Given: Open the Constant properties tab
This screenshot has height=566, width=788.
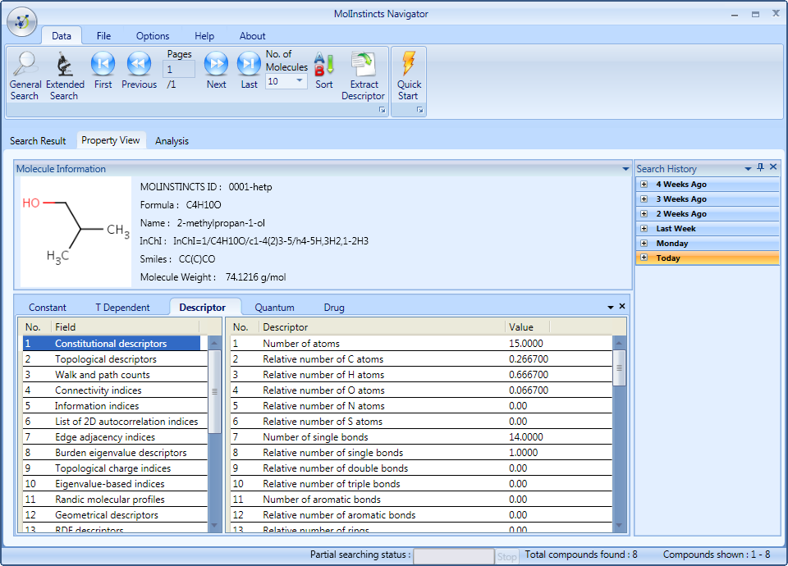Looking at the screenshot, I should pos(48,308).
